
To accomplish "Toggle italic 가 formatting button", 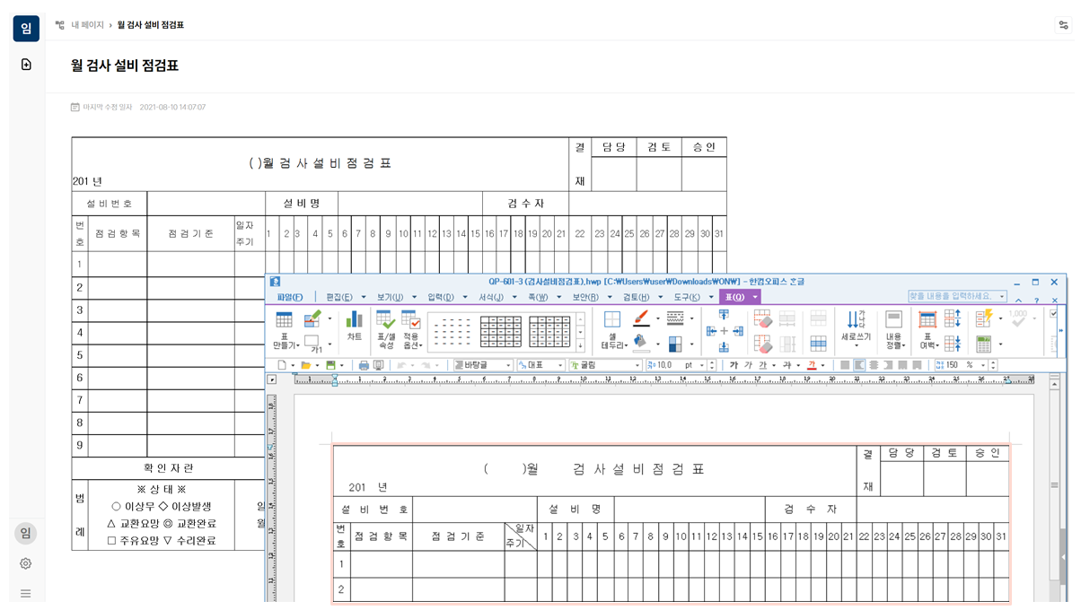I will 748,365.
